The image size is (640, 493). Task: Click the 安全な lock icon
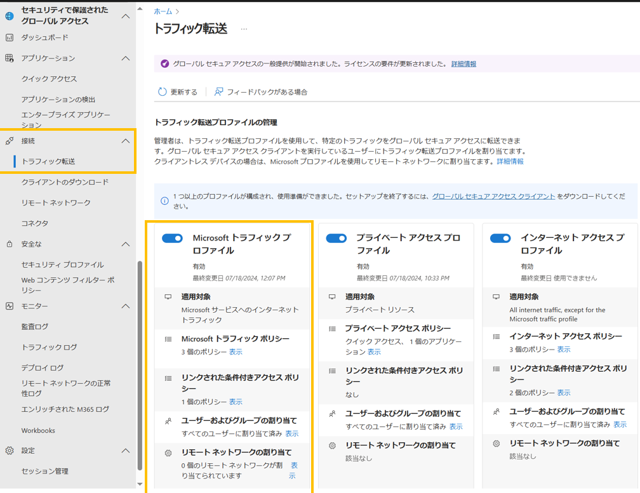10,244
